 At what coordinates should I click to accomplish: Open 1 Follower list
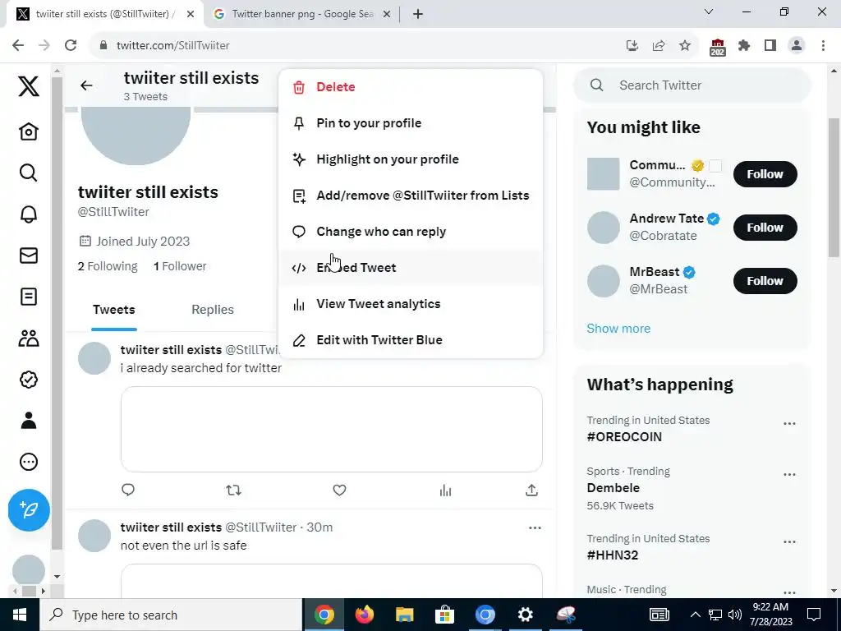(x=180, y=266)
